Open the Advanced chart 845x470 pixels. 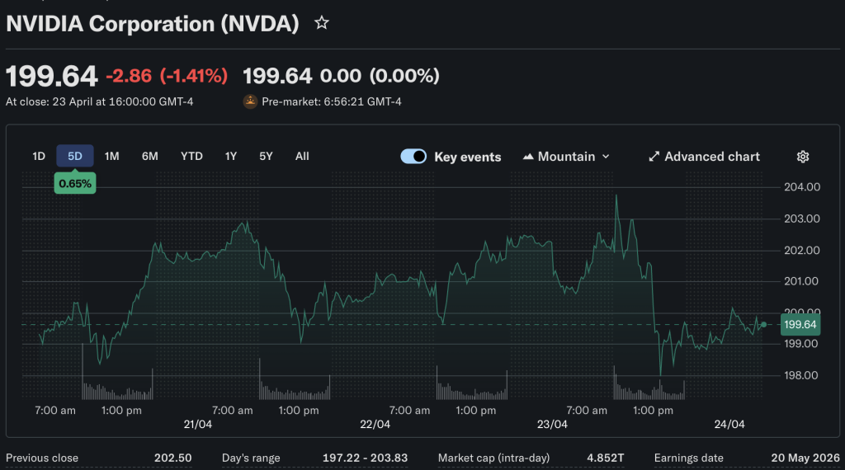[704, 157]
